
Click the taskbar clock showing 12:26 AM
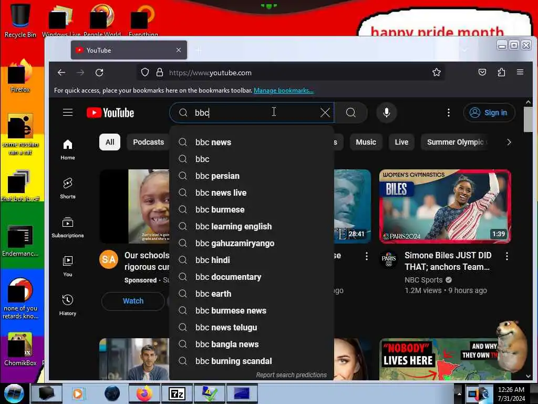(511, 393)
